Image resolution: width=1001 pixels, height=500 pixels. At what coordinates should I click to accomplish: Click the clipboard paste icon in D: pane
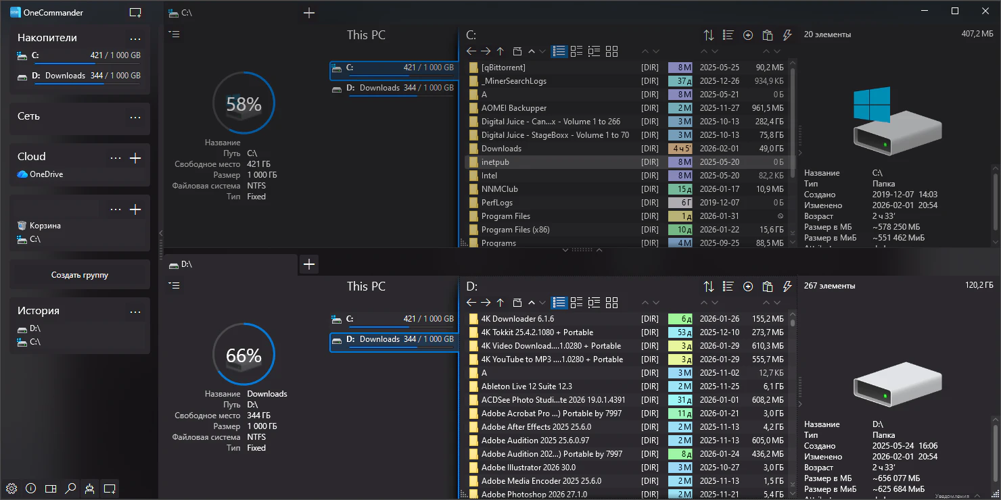(x=768, y=286)
